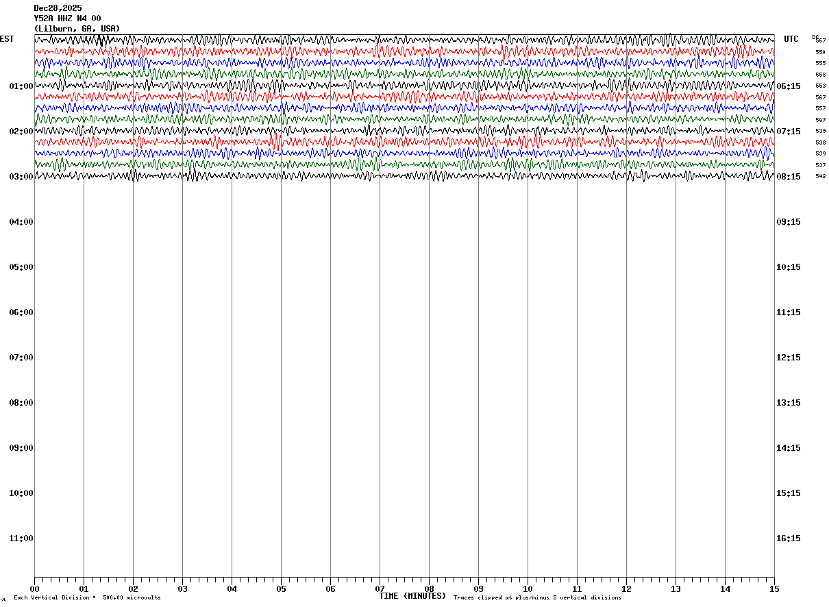The image size is (829, 607).
Task: Click the 13:15 UTC time label
Action: pyautogui.click(x=789, y=403)
